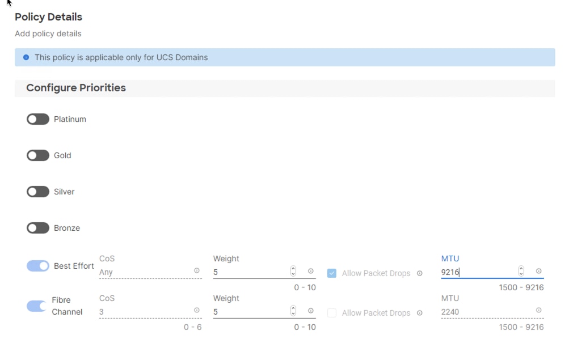Enable the Gold priority toggle

tap(37, 155)
